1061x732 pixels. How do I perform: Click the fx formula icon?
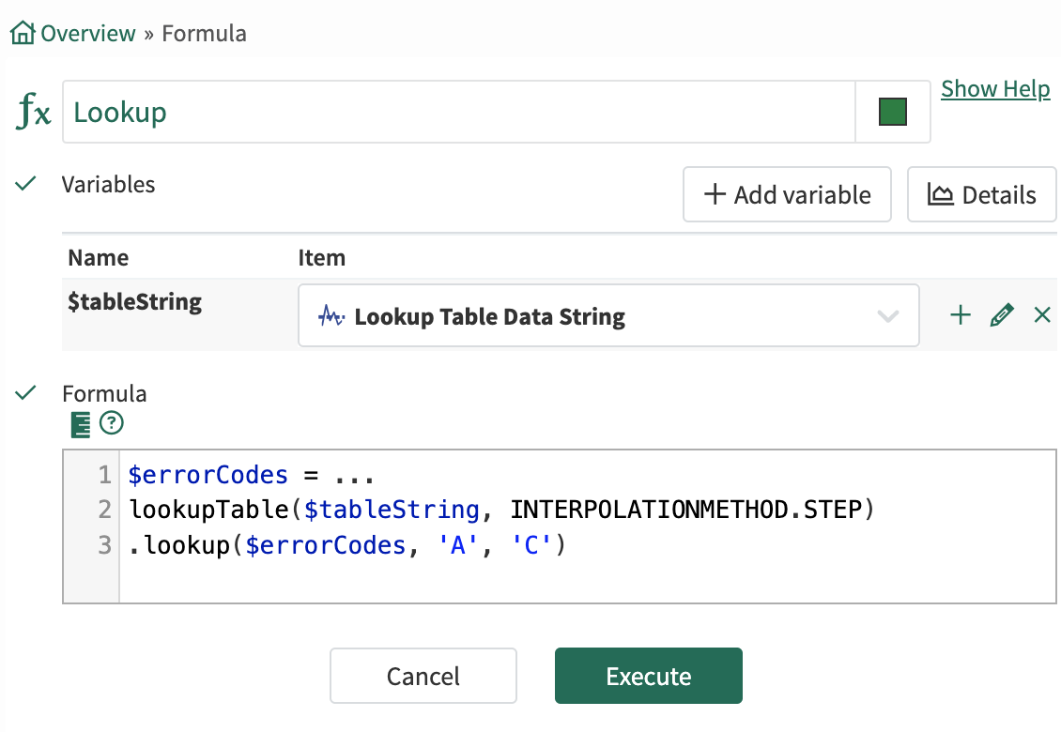pos(34,113)
